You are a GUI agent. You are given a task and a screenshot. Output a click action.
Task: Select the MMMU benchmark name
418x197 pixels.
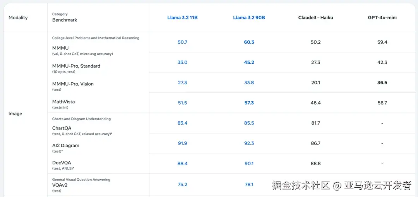[x=60, y=48]
